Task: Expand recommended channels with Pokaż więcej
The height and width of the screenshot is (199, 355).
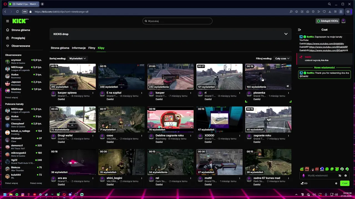Action: [11, 183]
